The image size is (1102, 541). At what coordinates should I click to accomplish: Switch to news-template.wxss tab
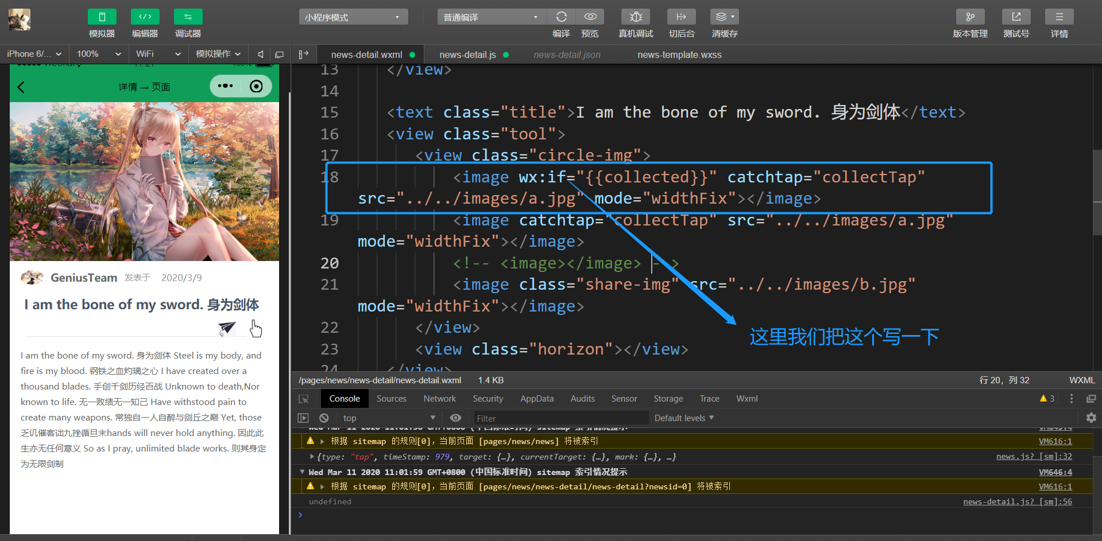click(679, 55)
